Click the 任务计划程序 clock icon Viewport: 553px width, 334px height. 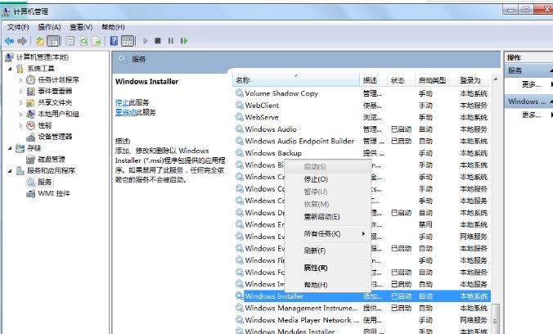click(x=31, y=79)
